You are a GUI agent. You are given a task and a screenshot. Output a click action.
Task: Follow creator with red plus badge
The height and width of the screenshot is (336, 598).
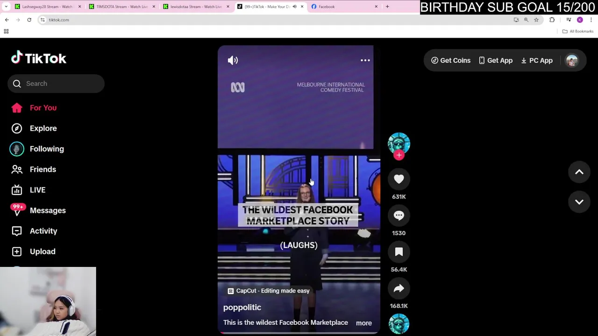coord(399,155)
